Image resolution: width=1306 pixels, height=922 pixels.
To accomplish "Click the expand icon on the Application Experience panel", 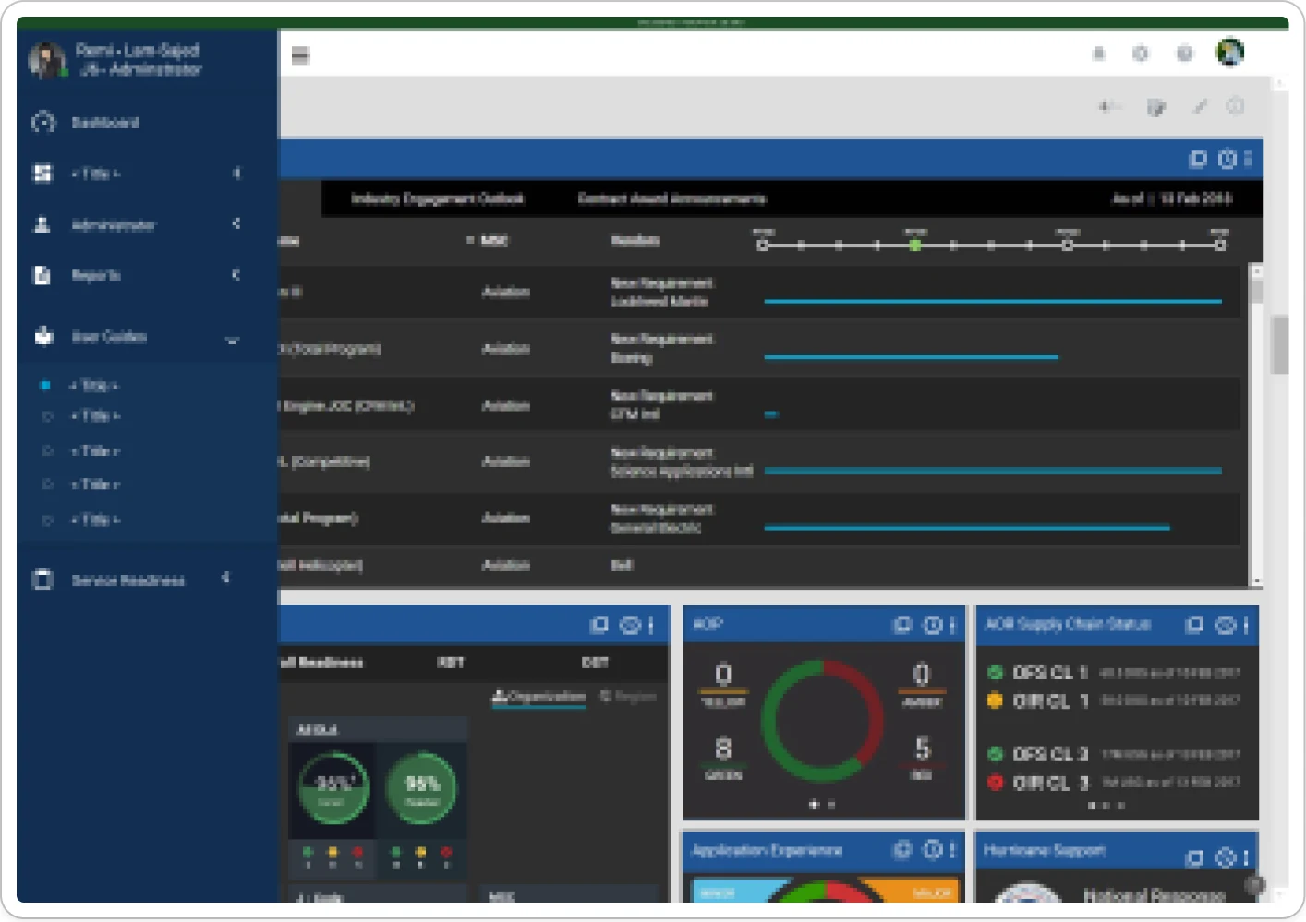I will pyautogui.click(x=902, y=849).
